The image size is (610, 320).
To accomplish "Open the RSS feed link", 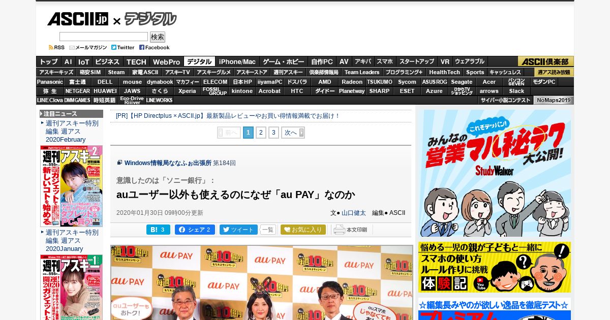I will click(56, 47).
